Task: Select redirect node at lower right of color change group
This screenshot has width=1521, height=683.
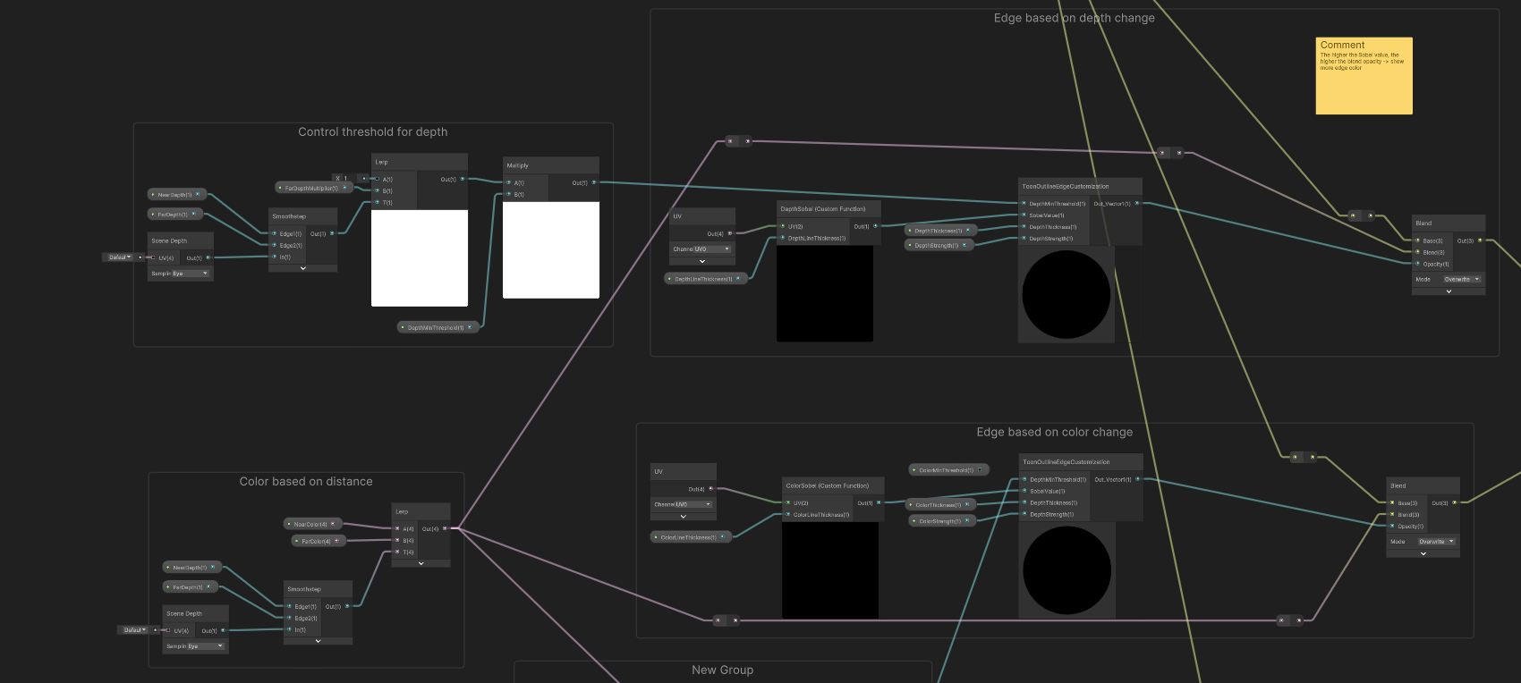Action: (1290, 620)
